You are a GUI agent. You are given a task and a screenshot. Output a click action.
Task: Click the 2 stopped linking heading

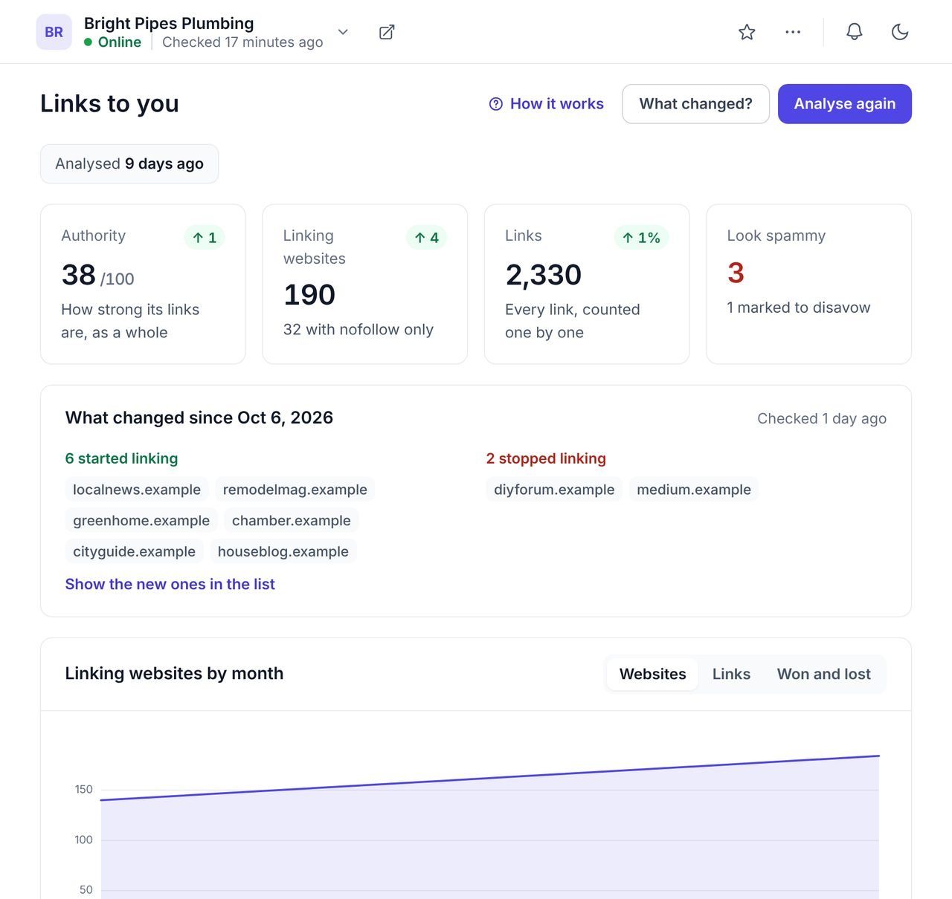546,458
